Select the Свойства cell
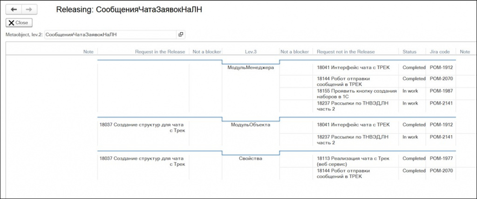477x199 pixels. point(251,158)
